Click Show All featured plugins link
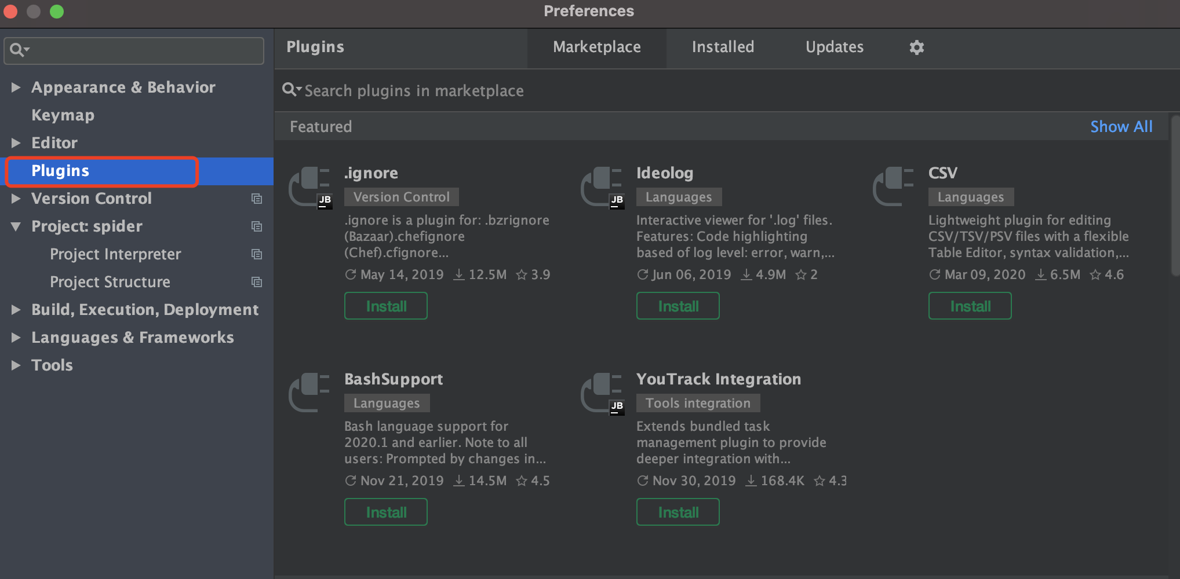This screenshot has height=579, width=1180. click(x=1121, y=127)
